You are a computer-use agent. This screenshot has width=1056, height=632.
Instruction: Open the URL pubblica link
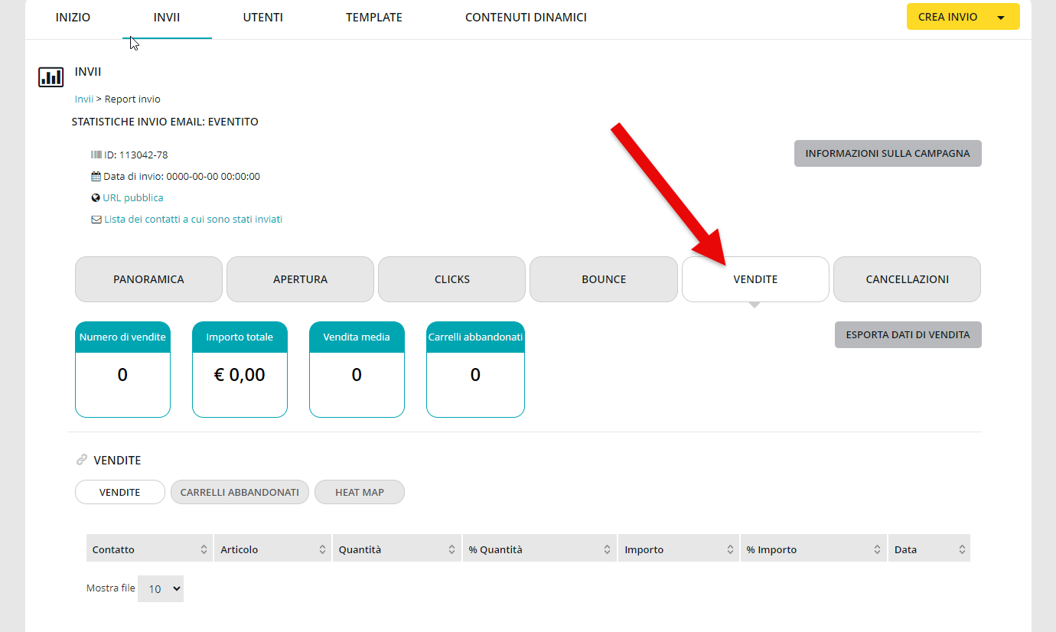(132, 197)
